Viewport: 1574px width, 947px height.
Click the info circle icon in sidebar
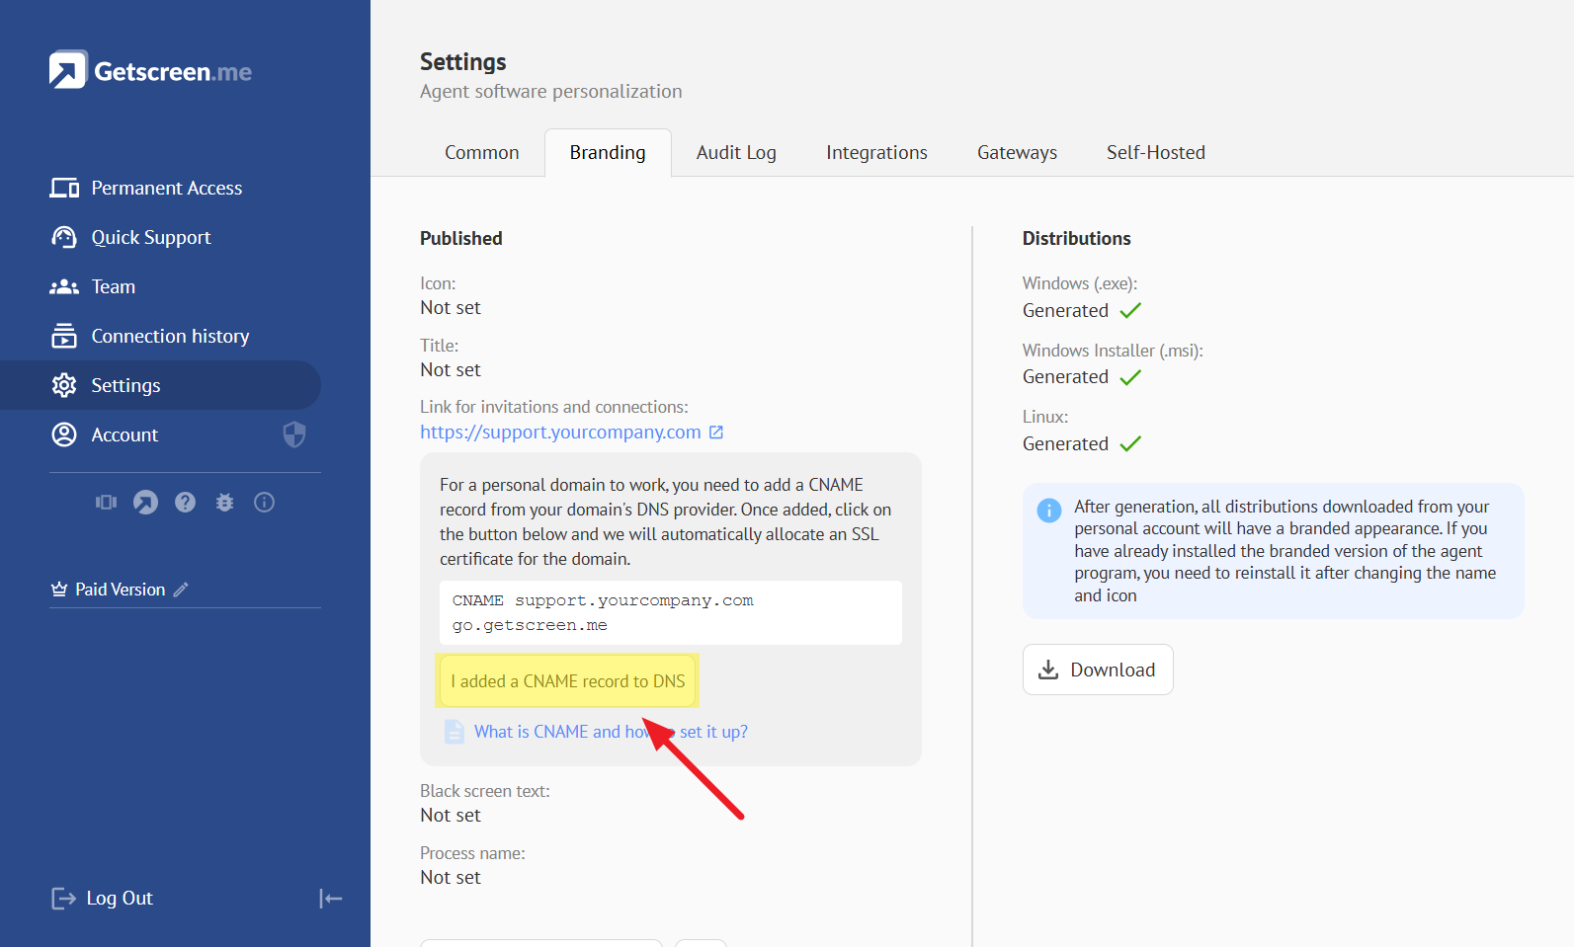coord(264,503)
